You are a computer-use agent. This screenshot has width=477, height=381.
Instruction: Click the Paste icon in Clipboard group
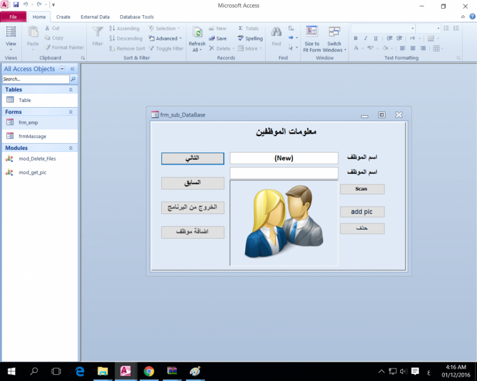pyautogui.click(x=33, y=32)
